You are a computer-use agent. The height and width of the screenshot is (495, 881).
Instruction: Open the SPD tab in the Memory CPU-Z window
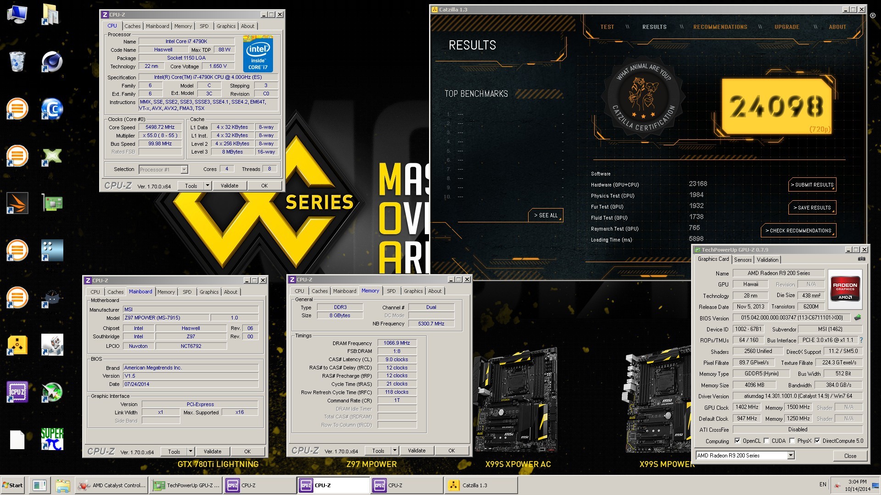391,291
